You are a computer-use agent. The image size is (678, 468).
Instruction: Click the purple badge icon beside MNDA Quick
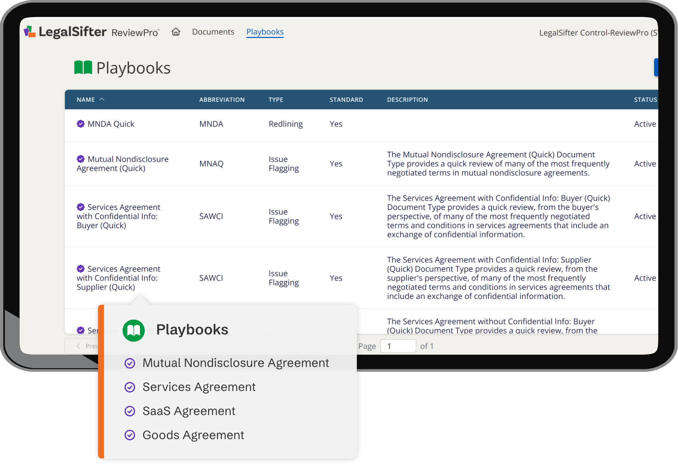click(x=81, y=124)
